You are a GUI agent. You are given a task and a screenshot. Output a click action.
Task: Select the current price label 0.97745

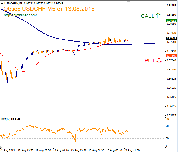171,39
